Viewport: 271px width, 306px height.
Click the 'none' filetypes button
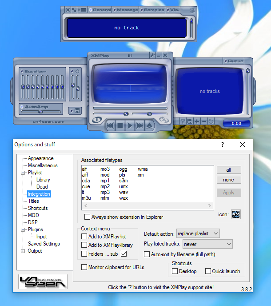pyautogui.click(x=229, y=180)
